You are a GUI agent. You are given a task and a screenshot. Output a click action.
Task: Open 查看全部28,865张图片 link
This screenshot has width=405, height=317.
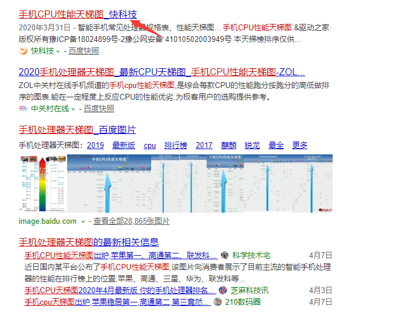131,221
